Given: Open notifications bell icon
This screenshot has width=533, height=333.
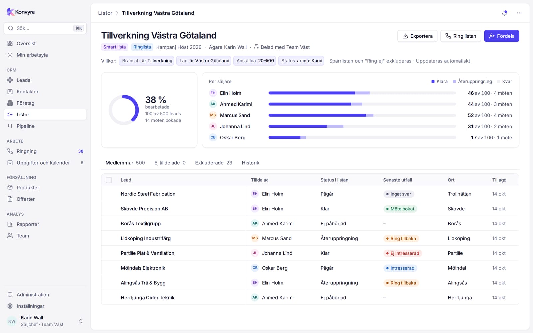Looking at the screenshot, I should coord(504,13).
